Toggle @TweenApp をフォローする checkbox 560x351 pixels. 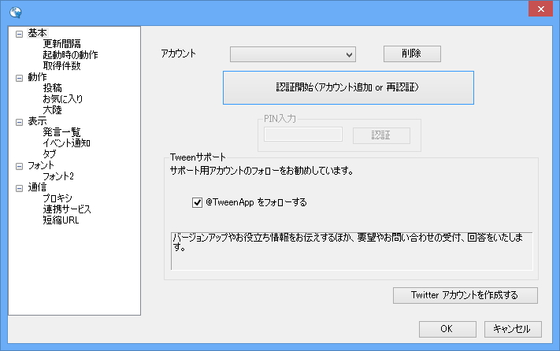pyautogui.click(x=197, y=202)
